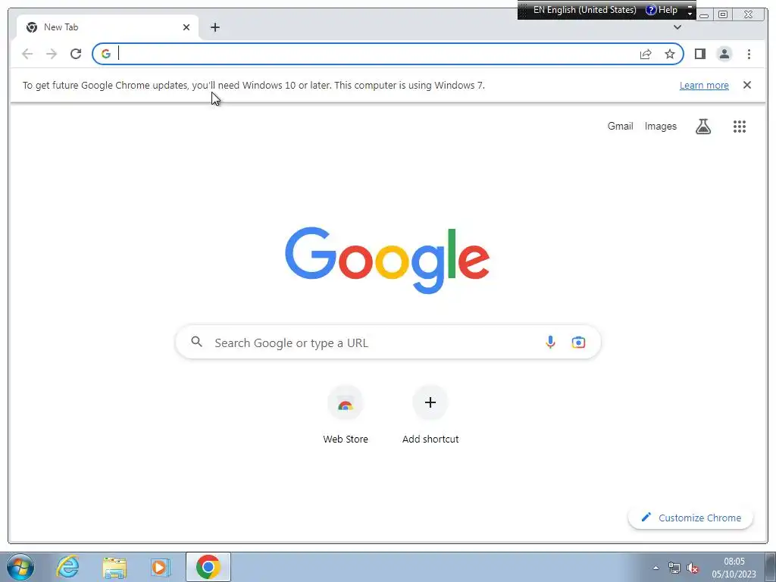
Task: Click the magnifier in search box
Action: (196, 342)
